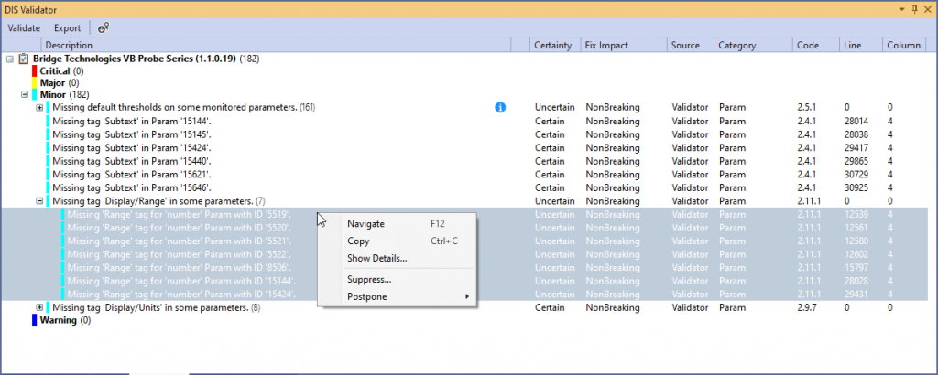This screenshot has width=938, height=375.
Task: Select Missing tag 'Display/Units' in some parameters row
Action: [464, 307]
